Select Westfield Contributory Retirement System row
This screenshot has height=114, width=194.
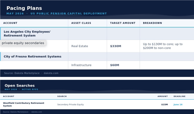coord(97,105)
